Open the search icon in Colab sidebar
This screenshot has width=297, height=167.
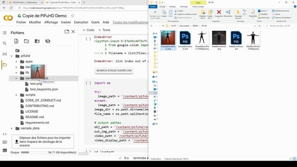pyautogui.click(x=5, y=43)
